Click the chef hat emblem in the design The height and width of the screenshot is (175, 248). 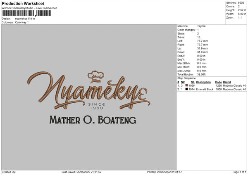pos(96,77)
